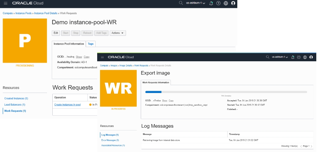Open help icon in Export image window
The image size is (321, 159).
(299, 57)
